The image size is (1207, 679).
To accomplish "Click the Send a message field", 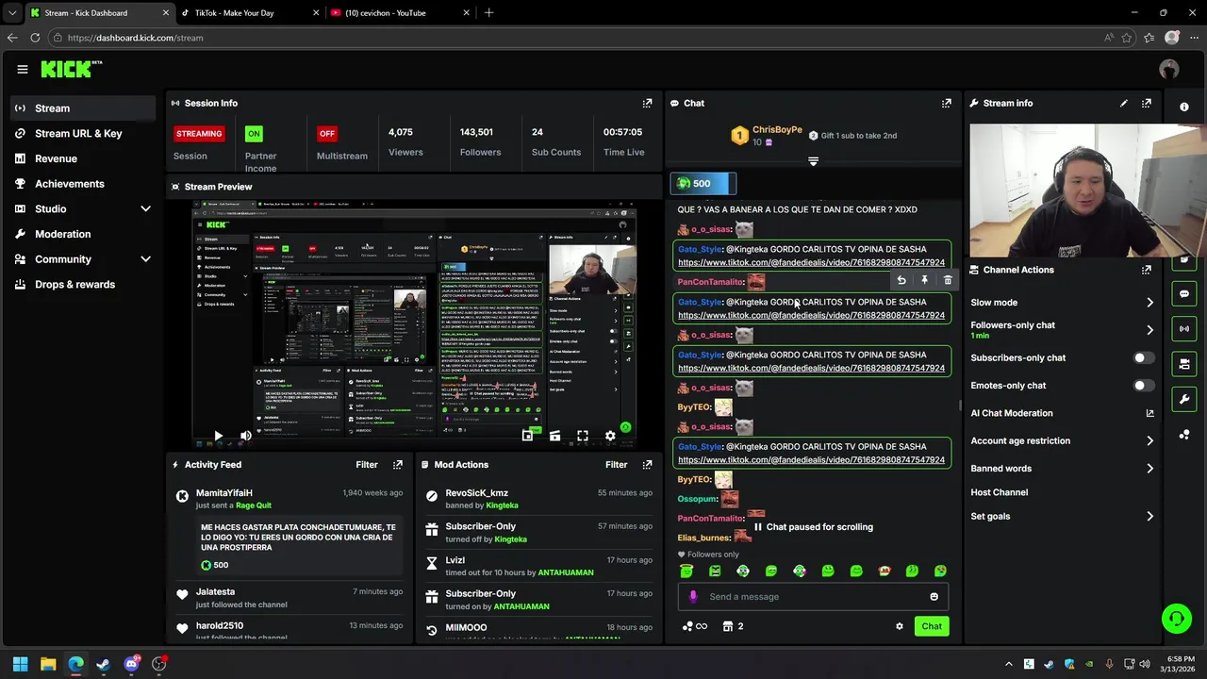I will (x=813, y=597).
